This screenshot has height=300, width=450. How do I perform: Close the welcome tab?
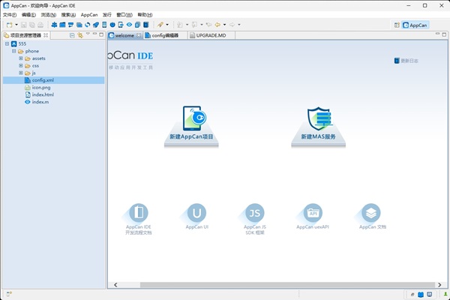pos(139,35)
